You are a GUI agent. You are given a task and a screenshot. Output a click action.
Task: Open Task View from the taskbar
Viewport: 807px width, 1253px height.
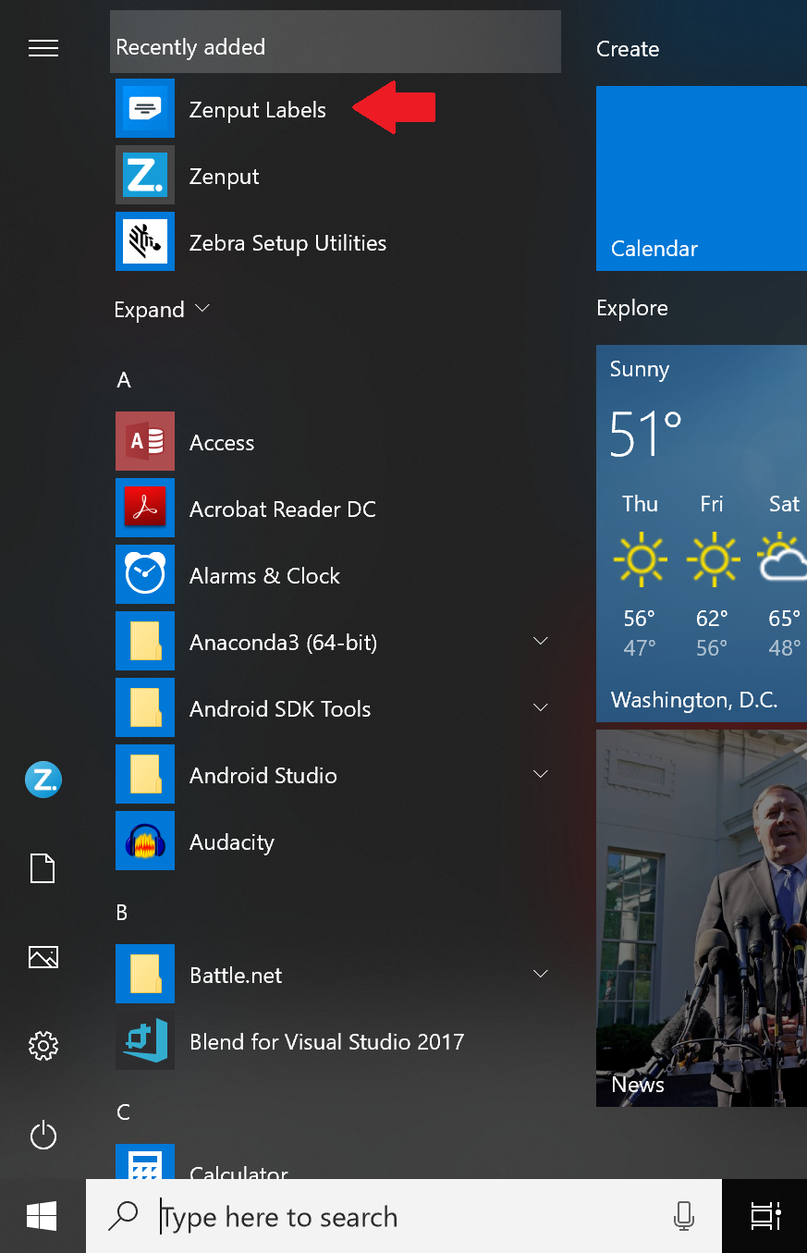coord(764,1216)
